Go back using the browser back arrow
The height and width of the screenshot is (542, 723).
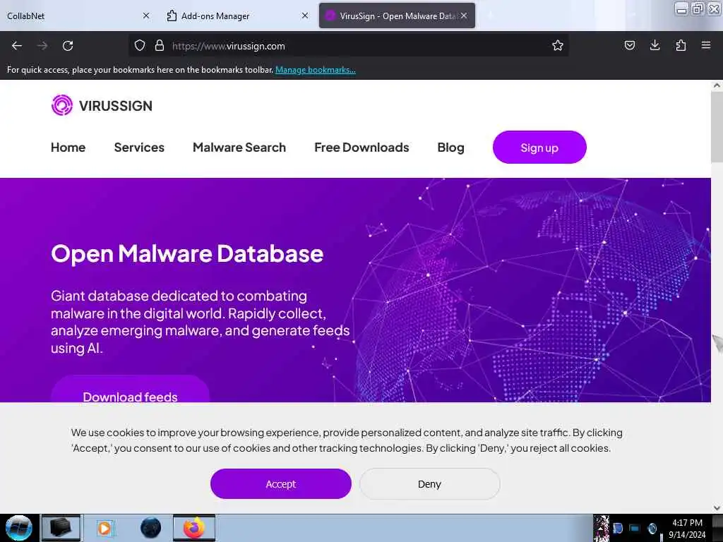pyautogui.click(x=17, y=46)
